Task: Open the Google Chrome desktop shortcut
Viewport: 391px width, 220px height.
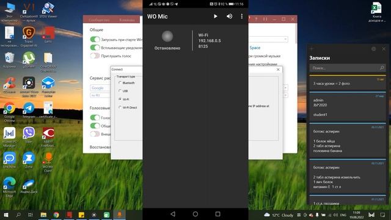Action: tap(10, 112)
